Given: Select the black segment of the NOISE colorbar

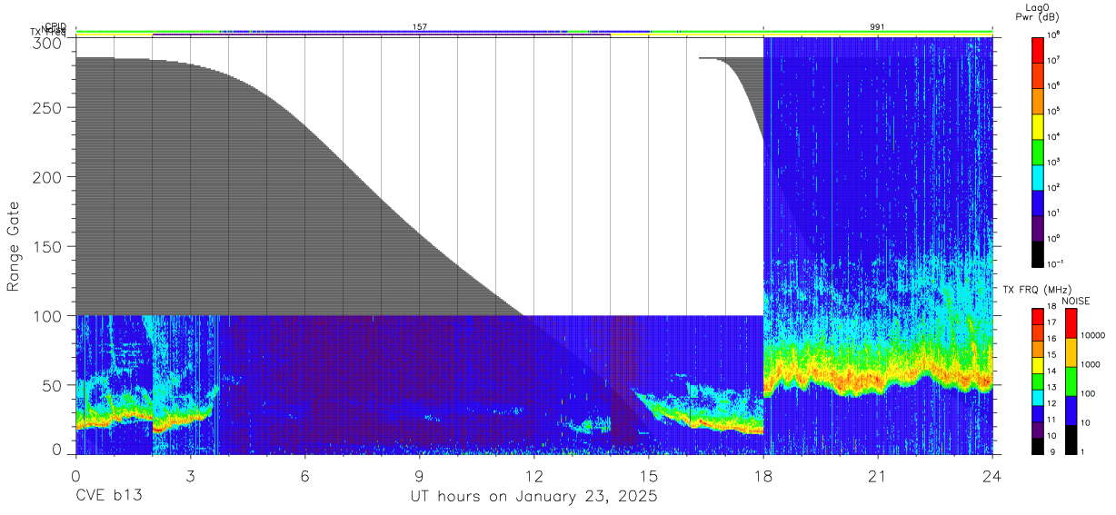Looking at the screenshot, I should (x=1071, y=440).
